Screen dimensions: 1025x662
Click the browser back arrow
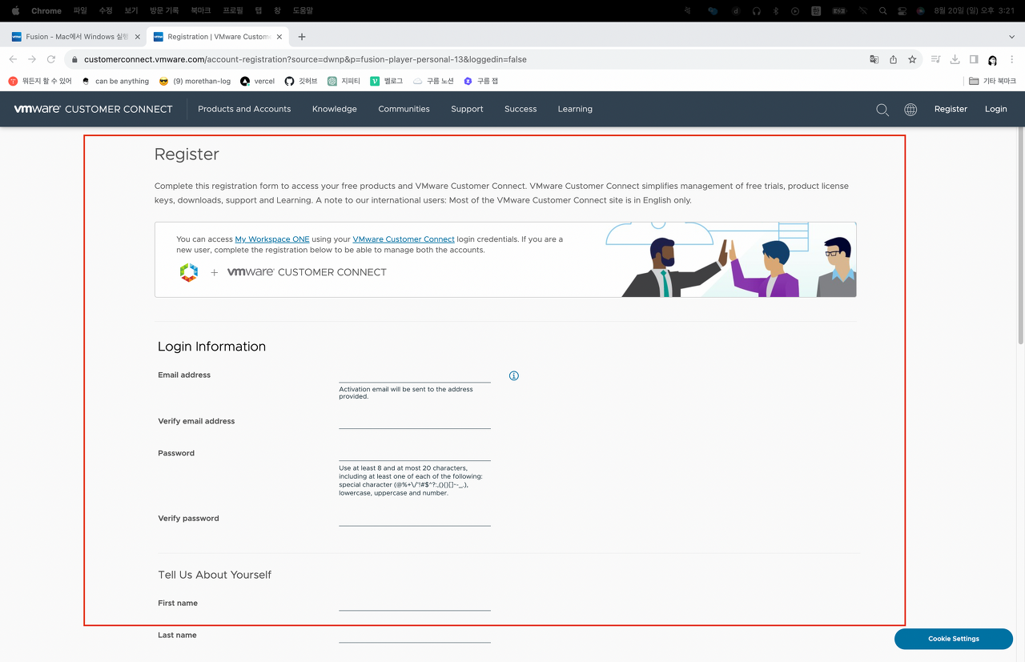pos(13,59)
